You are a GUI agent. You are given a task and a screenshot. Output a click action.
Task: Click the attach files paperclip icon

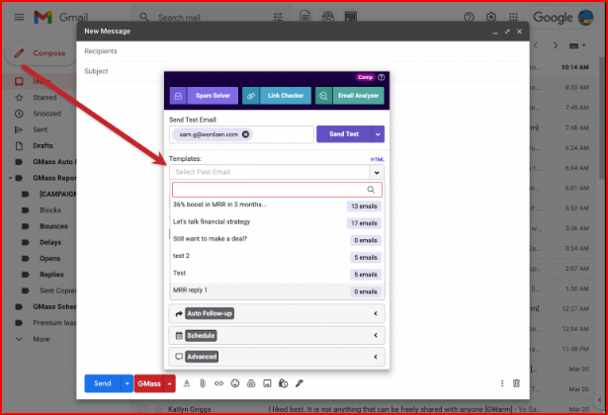[x=203, y=383]
